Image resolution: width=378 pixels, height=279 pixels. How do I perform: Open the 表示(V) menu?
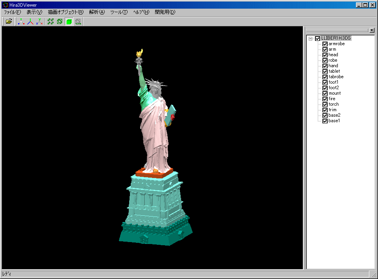coord(34,12)
